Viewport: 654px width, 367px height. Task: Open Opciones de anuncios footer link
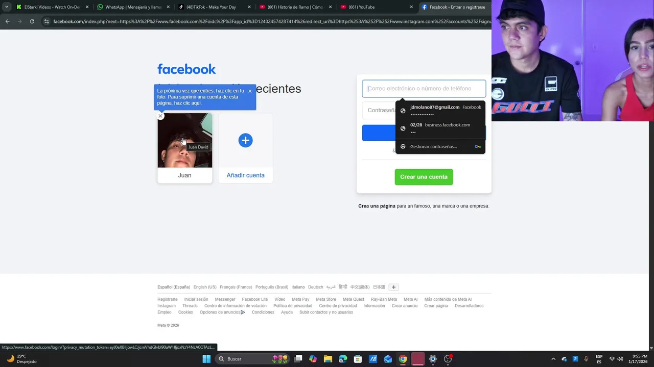[x=222, y=312]
